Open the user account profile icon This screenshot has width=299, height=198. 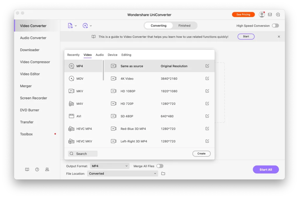click(x=262, y=15)
